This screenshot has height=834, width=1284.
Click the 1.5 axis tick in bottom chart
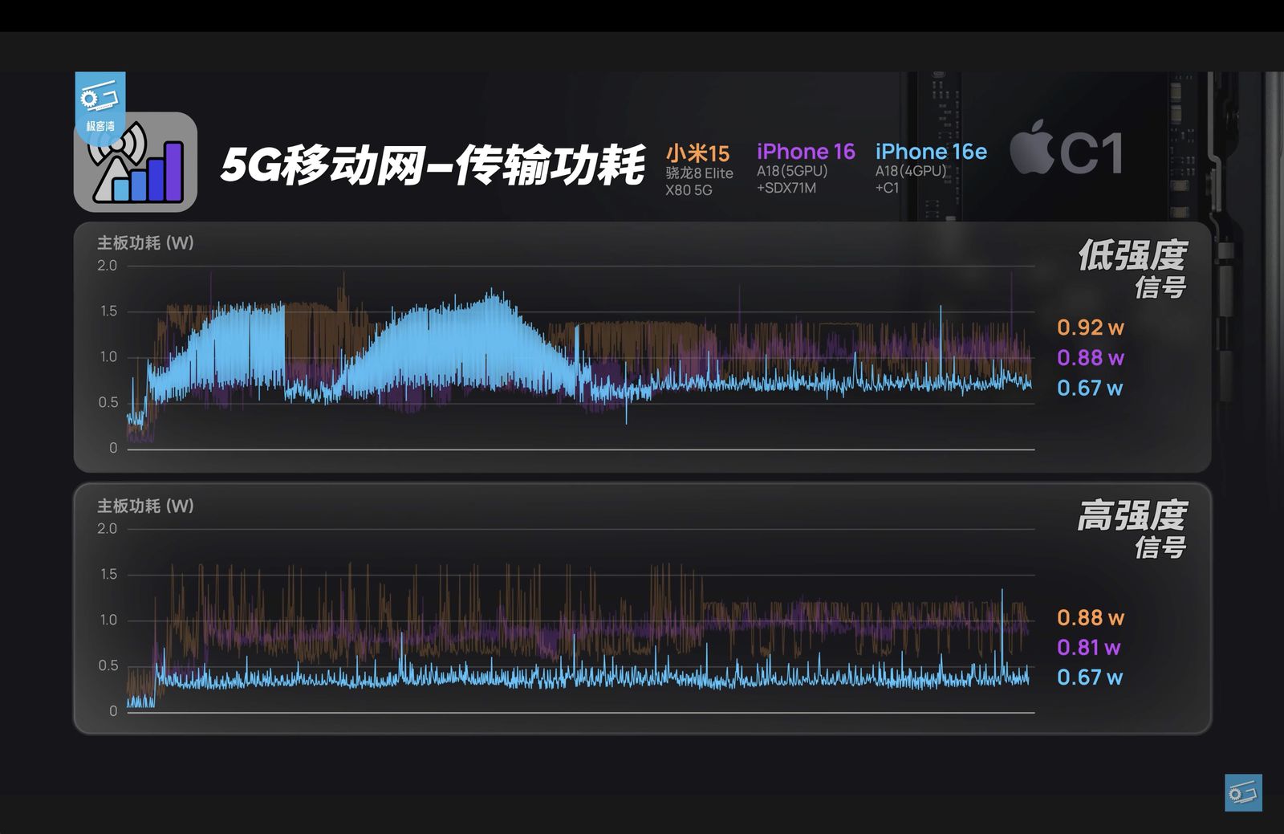(108, 574)
